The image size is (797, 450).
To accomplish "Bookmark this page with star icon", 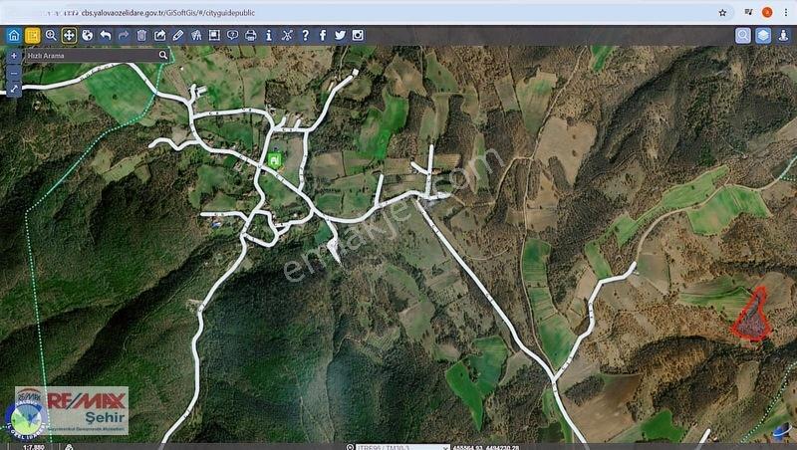I will (x=722, y=13).
